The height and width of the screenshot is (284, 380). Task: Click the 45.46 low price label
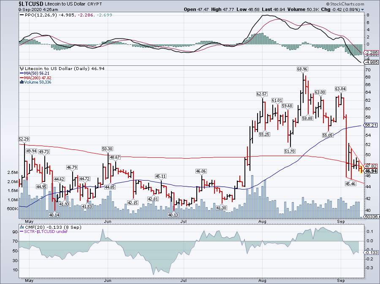pyautogui.click(x=350, y=184)
